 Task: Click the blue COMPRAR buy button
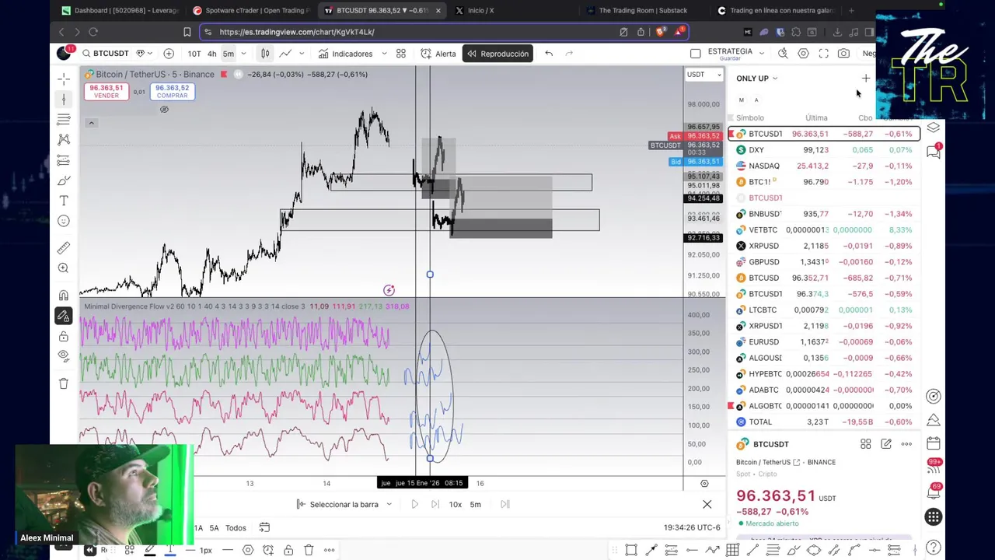tap(172, 91)
